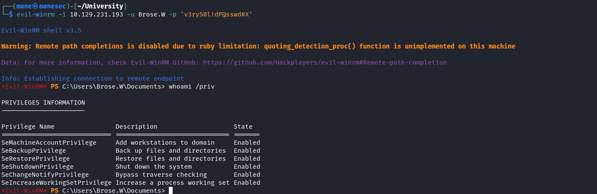597x194 pixels.
Task: Click the SeIncreaseWorkingSetPrivilege entry
Action: click(56, 183)
